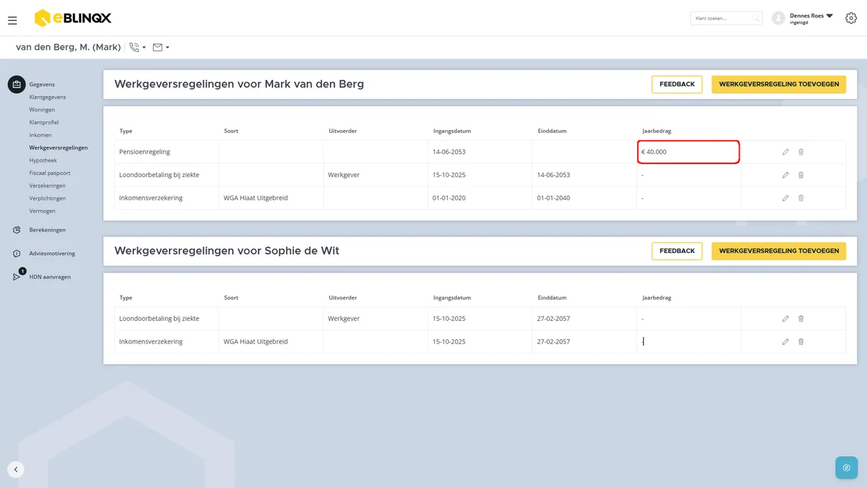Viewport: 867px width, 488px height.
Task: Open Inkomen in the sidebar
Action: [x=40, y=135]
